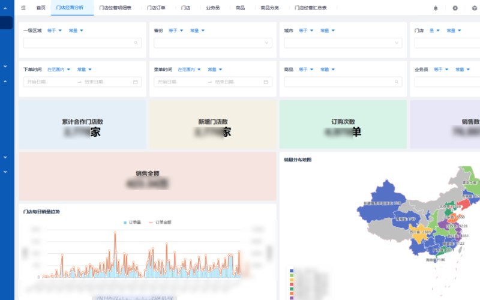The height and width of the screenshot is (300, 480).
Task: Click yellow swatch in map legend
Action: pos(292,280)
